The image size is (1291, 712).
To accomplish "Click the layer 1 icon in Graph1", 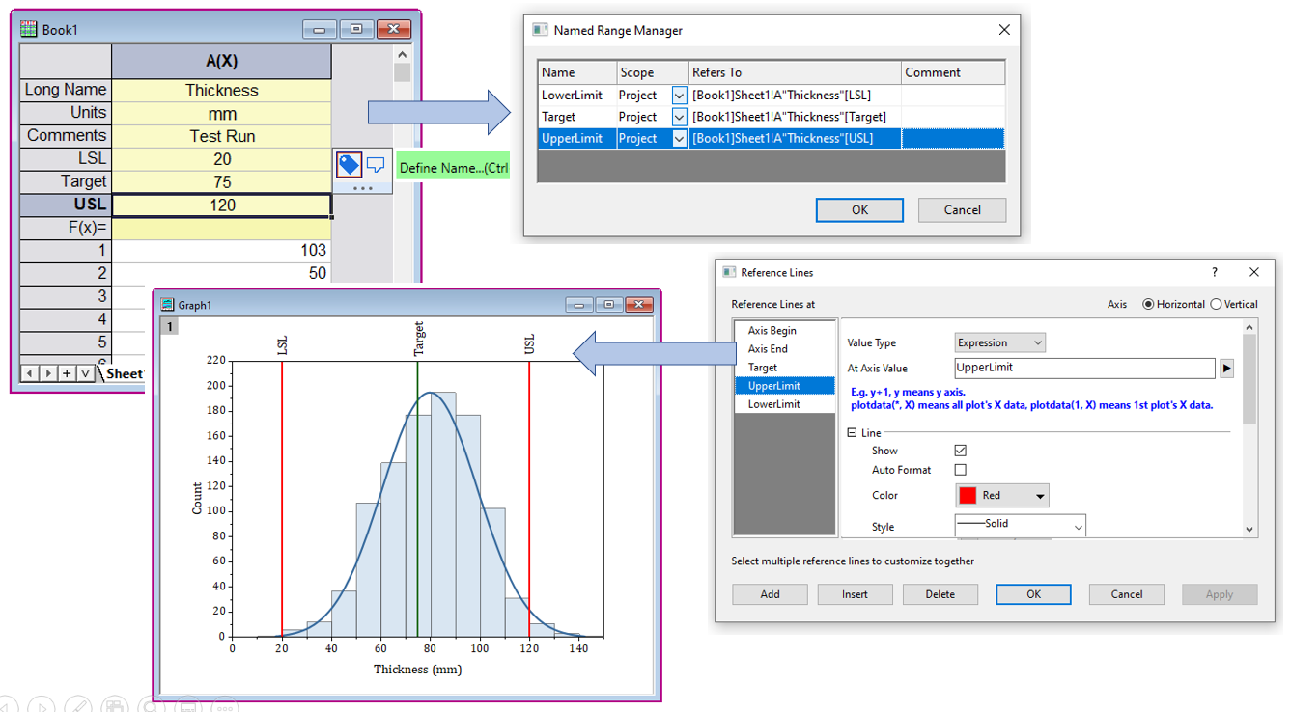I will click(169, 327).
